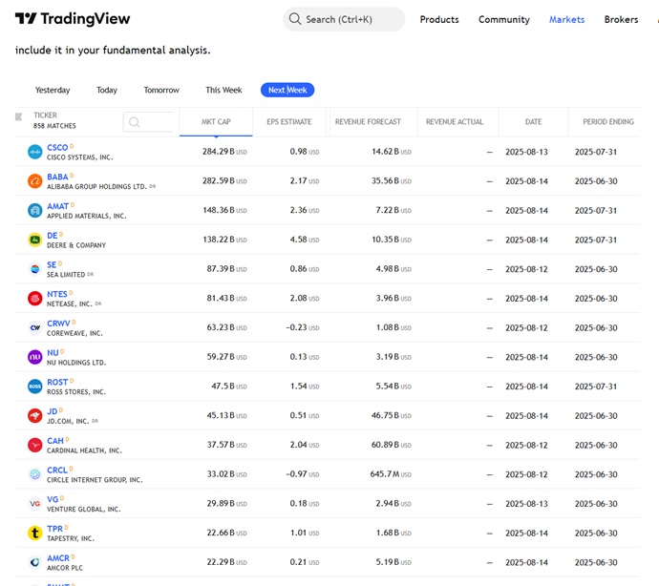Click the JD.com logo icon
Image resolution: width=659 pixels, height=586 pixels.
tap(35, 415)
